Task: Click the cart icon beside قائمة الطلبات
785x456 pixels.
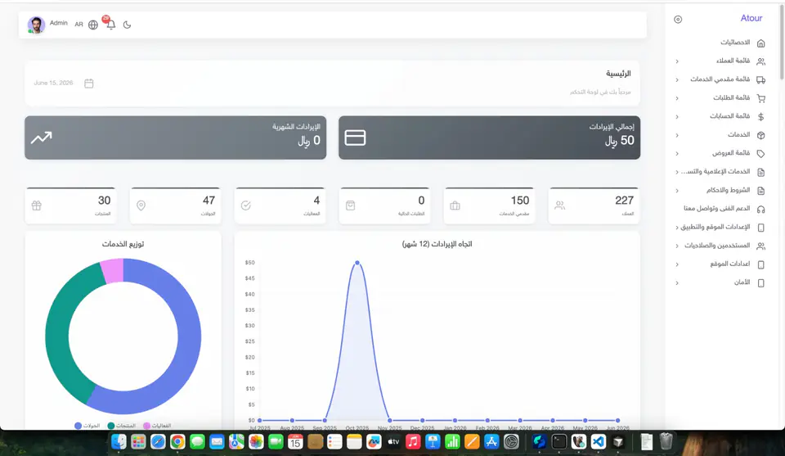Action: pos(760,98)
